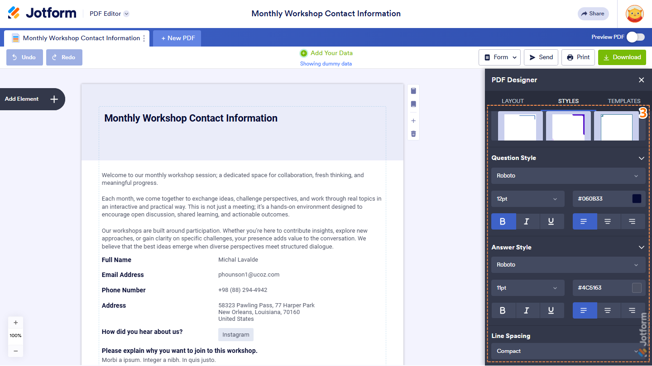Click the Print button
The height and width of the screenshot is (366, 652).
coord(578,57)
